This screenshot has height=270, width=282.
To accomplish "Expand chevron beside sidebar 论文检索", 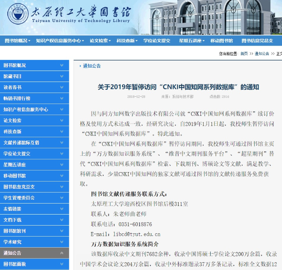I will coord(62,120).
